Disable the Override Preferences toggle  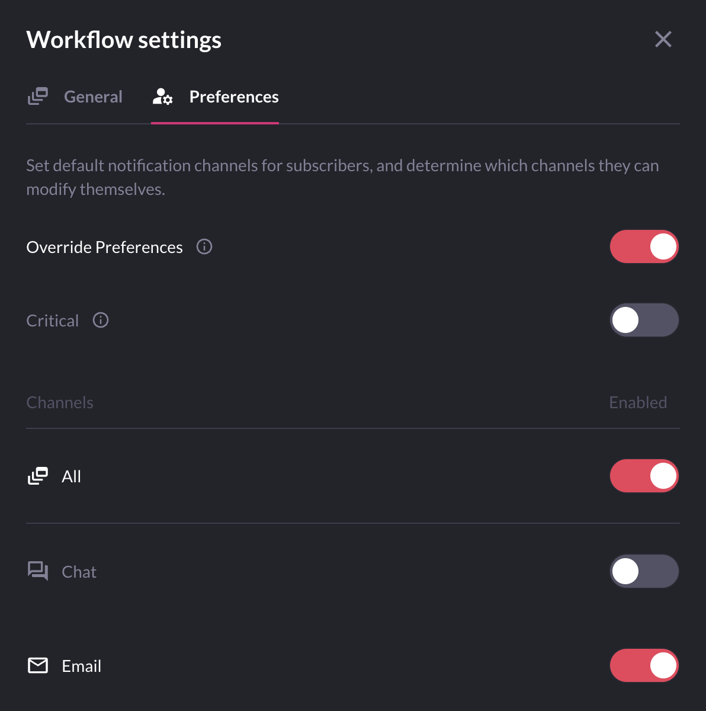pyautogui.click(x=644, y=246)
